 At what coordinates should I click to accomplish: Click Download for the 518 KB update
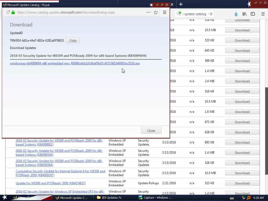click(x=242, y=91)
